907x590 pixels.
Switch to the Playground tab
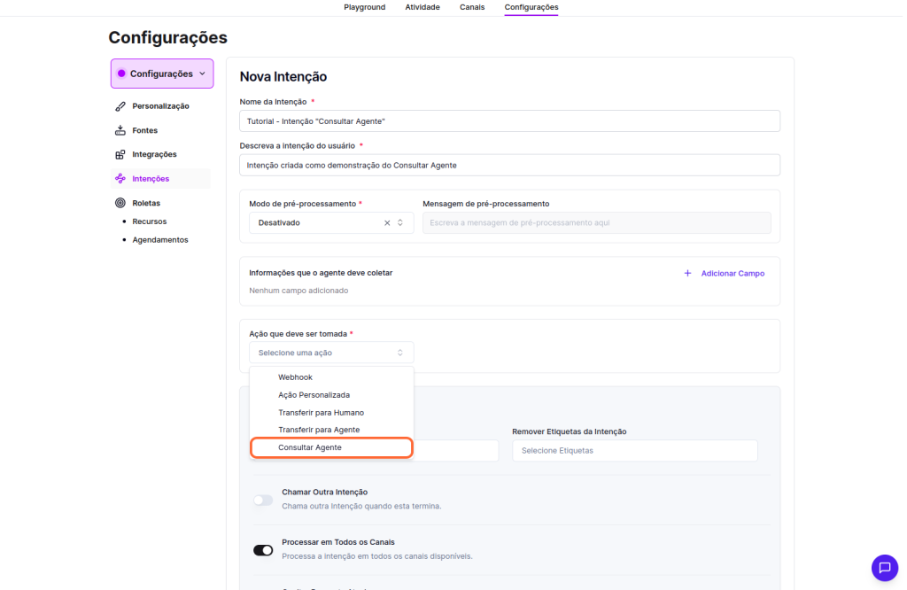364,7
